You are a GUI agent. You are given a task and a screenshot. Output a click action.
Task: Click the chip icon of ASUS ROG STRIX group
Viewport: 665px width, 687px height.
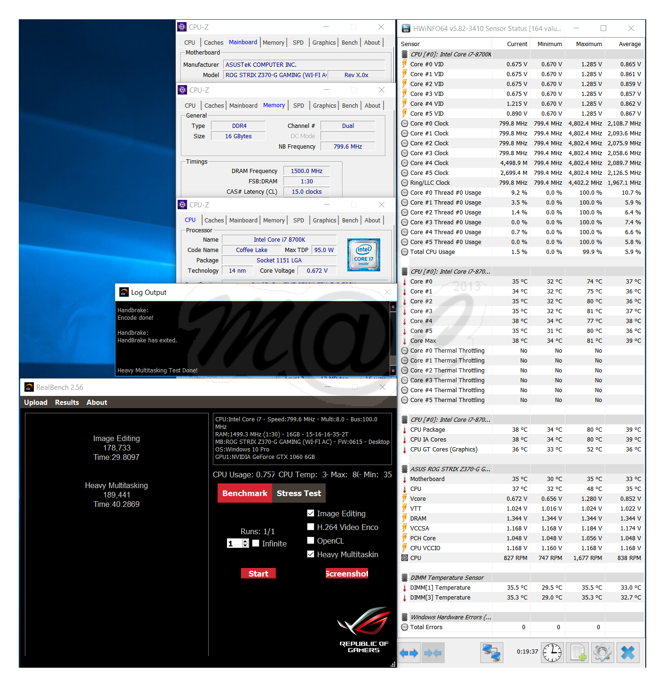pyautogui.click(x=405, y=469)
